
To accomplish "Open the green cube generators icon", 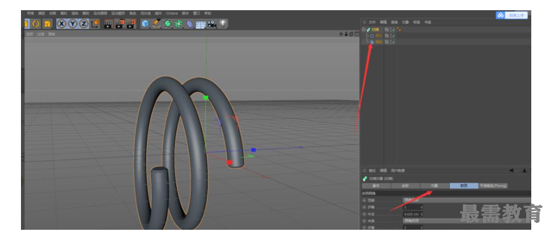I will tap(168, 24).
